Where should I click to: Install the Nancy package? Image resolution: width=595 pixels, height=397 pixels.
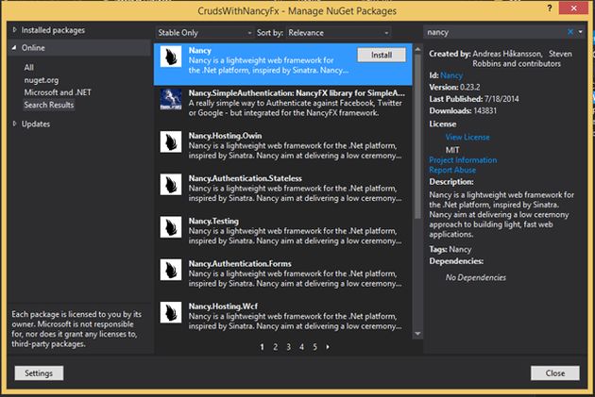[x=382, y=55]
